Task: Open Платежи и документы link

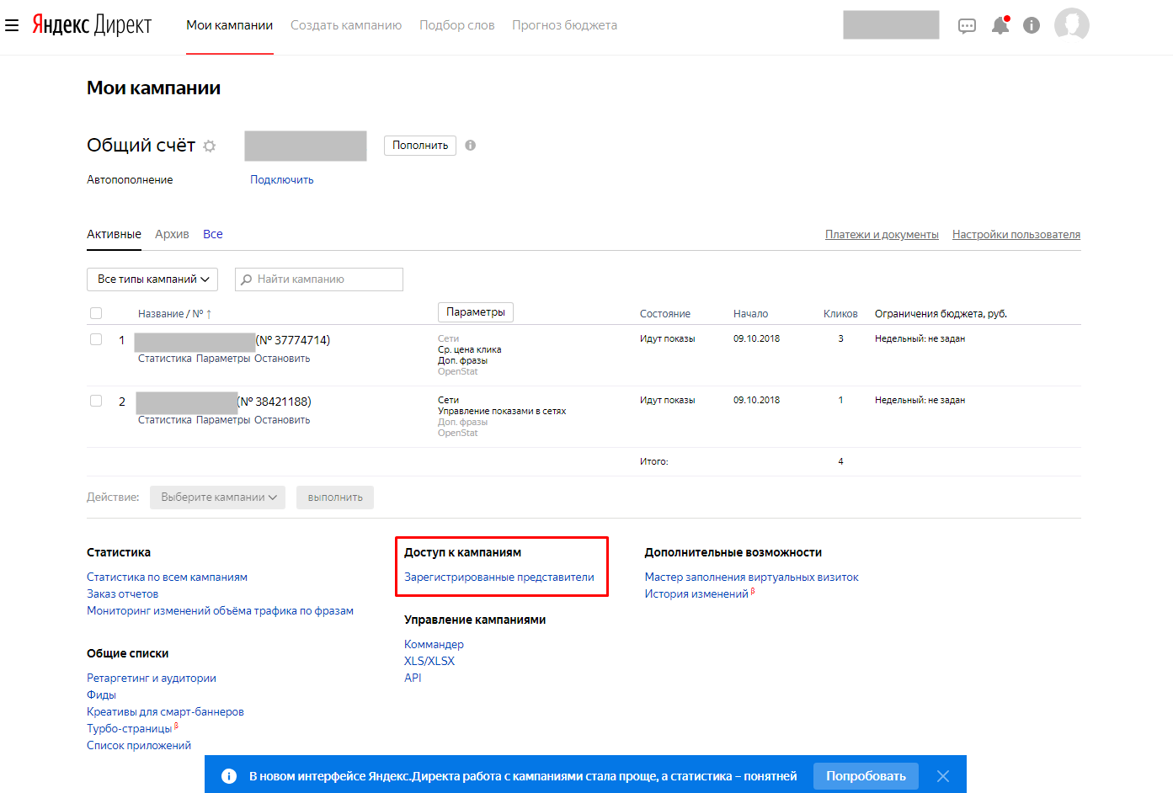Action: point(882,235)
